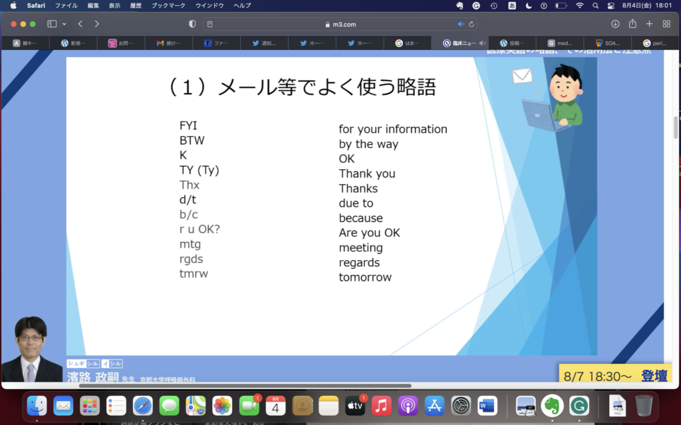Viewport: 681px width, 425px height.
Task: Click the forward navigation arrow
Action: tap(97, 24)
